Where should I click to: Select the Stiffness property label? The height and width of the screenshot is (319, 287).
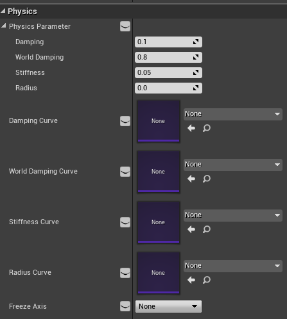[30, 72]
